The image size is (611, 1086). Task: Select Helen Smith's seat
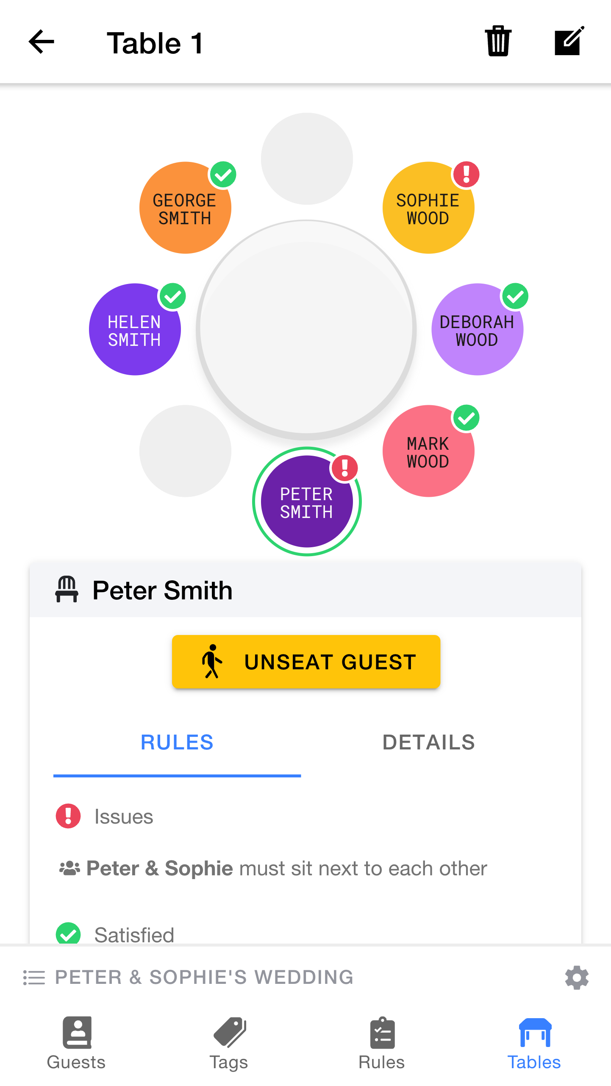tap(135, 330)
